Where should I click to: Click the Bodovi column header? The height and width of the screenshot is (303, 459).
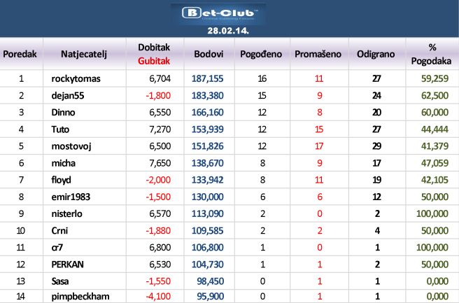pyautogui.click(x=209, y=54)
